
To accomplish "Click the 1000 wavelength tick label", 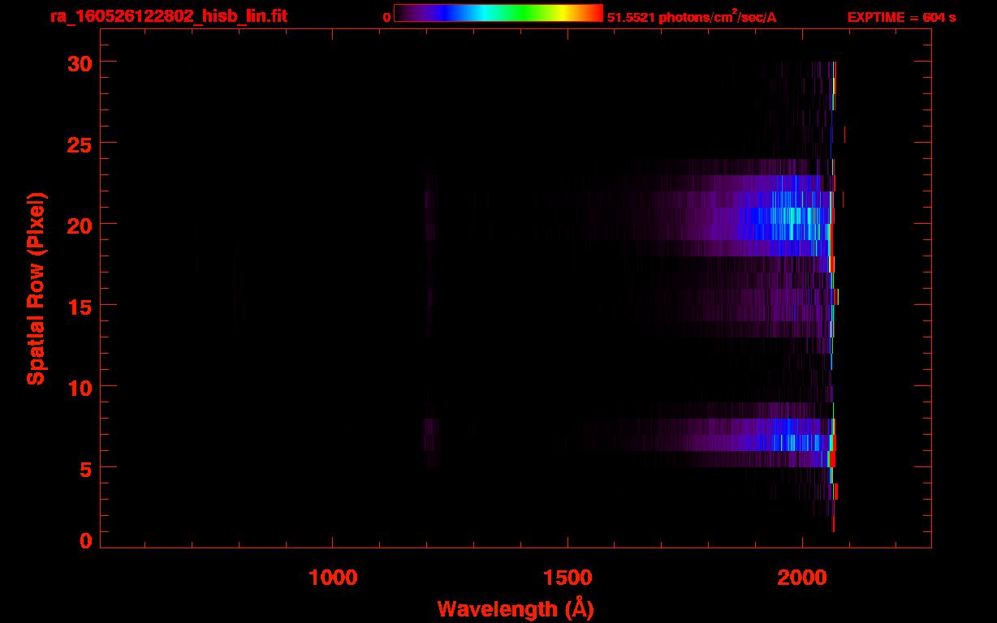I will 333,578.
